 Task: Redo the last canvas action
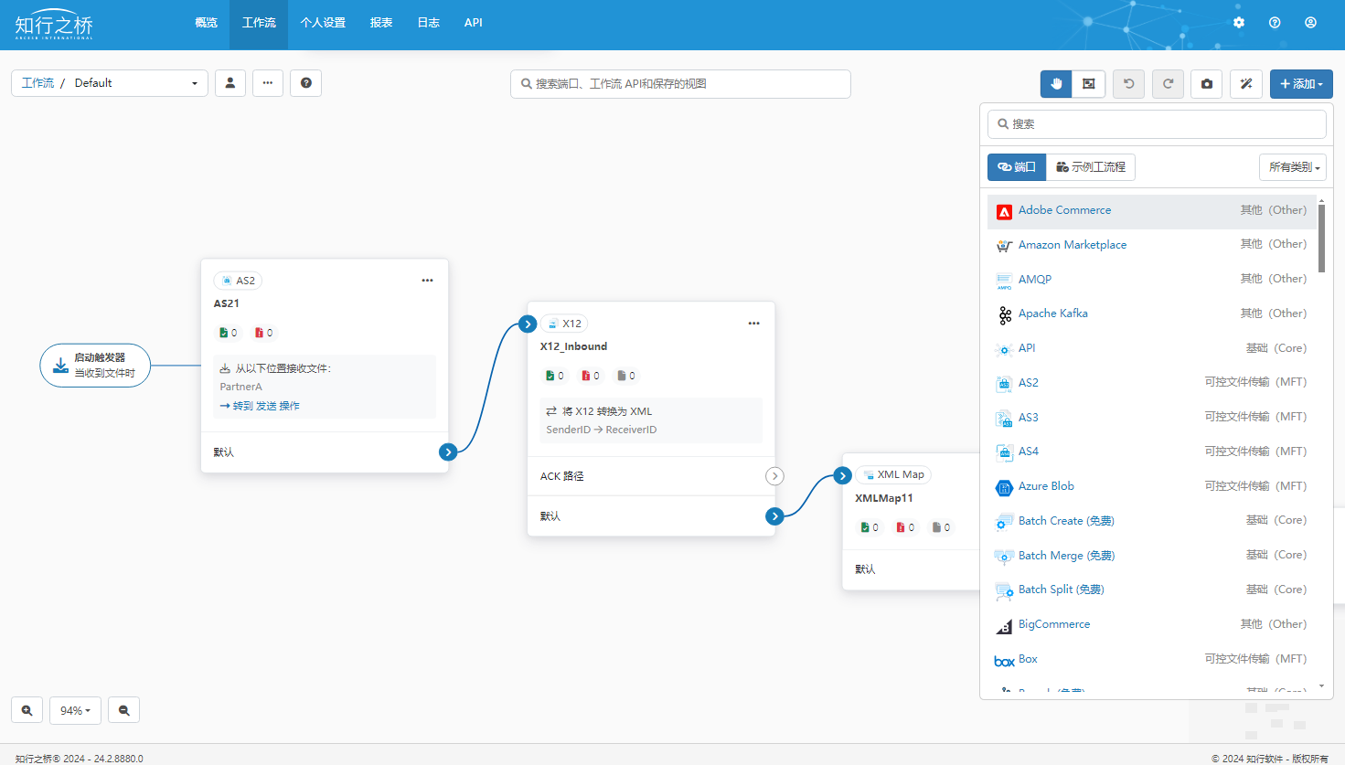[x=1168, y=84]
